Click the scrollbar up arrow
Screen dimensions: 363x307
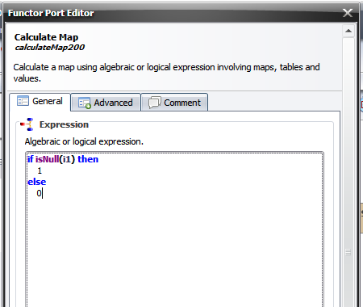[348, 31]
